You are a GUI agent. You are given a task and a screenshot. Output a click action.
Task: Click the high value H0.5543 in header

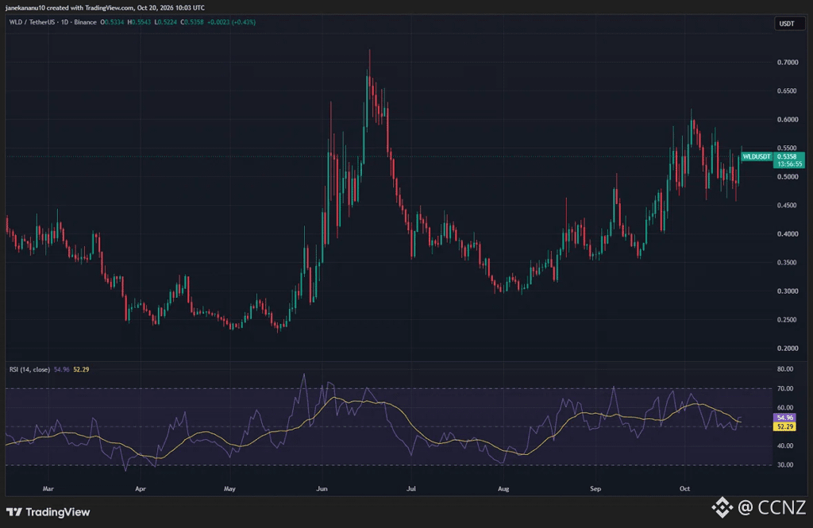click(139, 22)
